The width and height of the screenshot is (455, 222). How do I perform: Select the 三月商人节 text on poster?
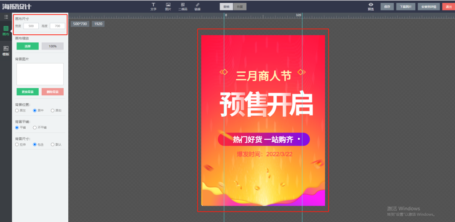(263, 76)
